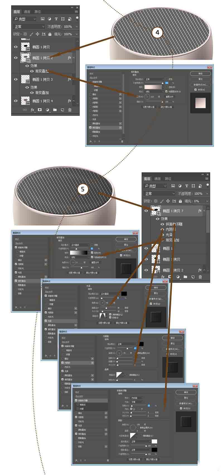Toggle 预览 checkbox in pink gradient overlay dialog
The height and width of the screenshot is (475, 223).
point(196,90)
